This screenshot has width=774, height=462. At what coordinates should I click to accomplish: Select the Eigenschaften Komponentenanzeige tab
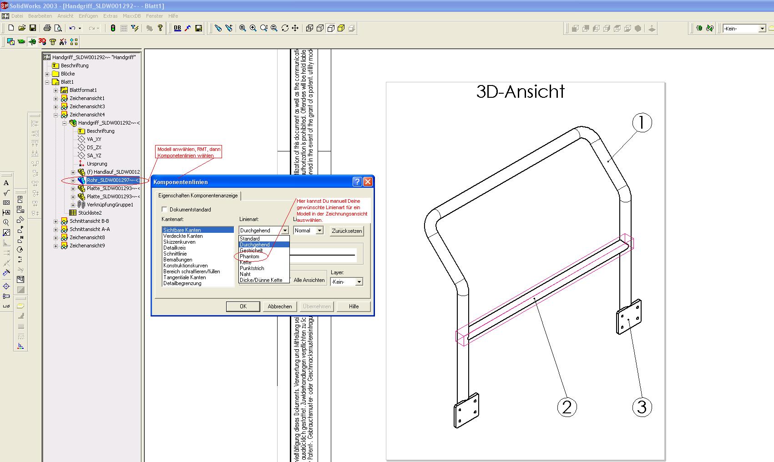click(x=198, y=196)
